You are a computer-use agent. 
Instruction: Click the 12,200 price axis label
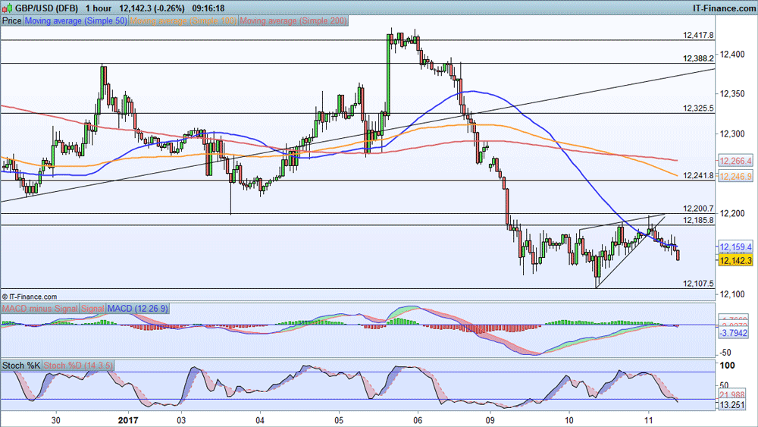pyautogui.click(x=732, y=213)
